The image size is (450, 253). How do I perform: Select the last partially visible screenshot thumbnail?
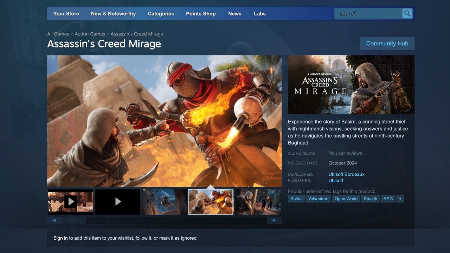(258, 202)
